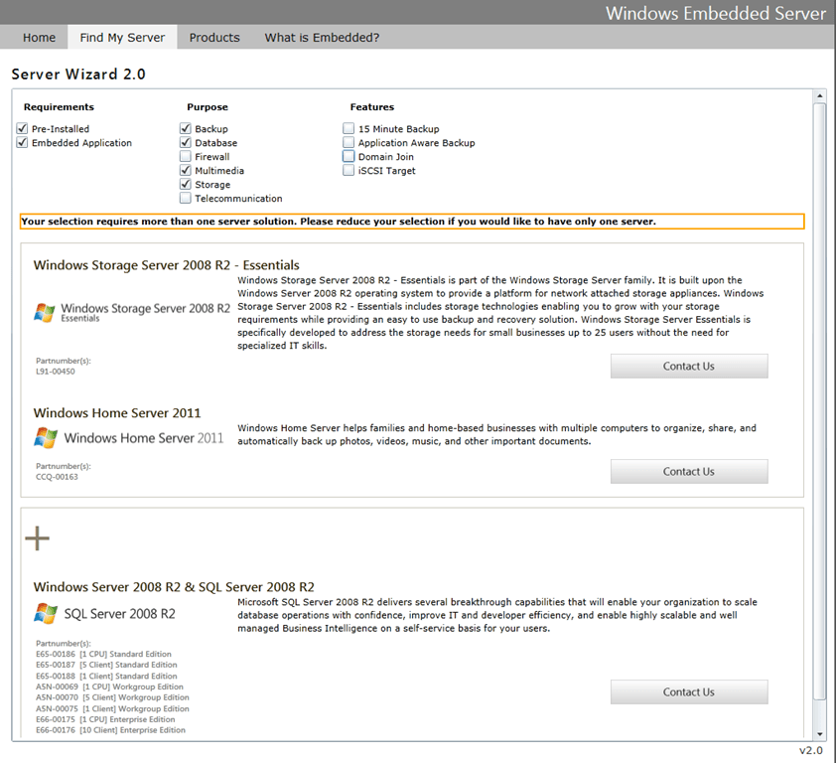
Task: Click the Requirements column heading
Action: pos(59,106)
